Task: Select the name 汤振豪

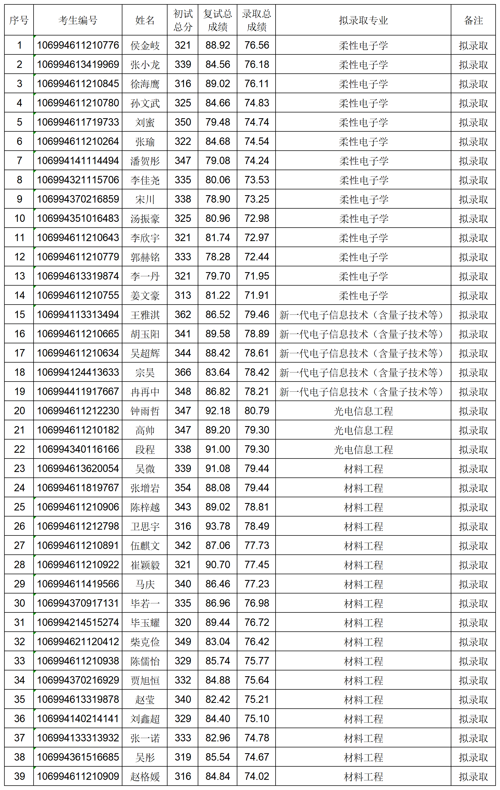Action: [145, 219]
